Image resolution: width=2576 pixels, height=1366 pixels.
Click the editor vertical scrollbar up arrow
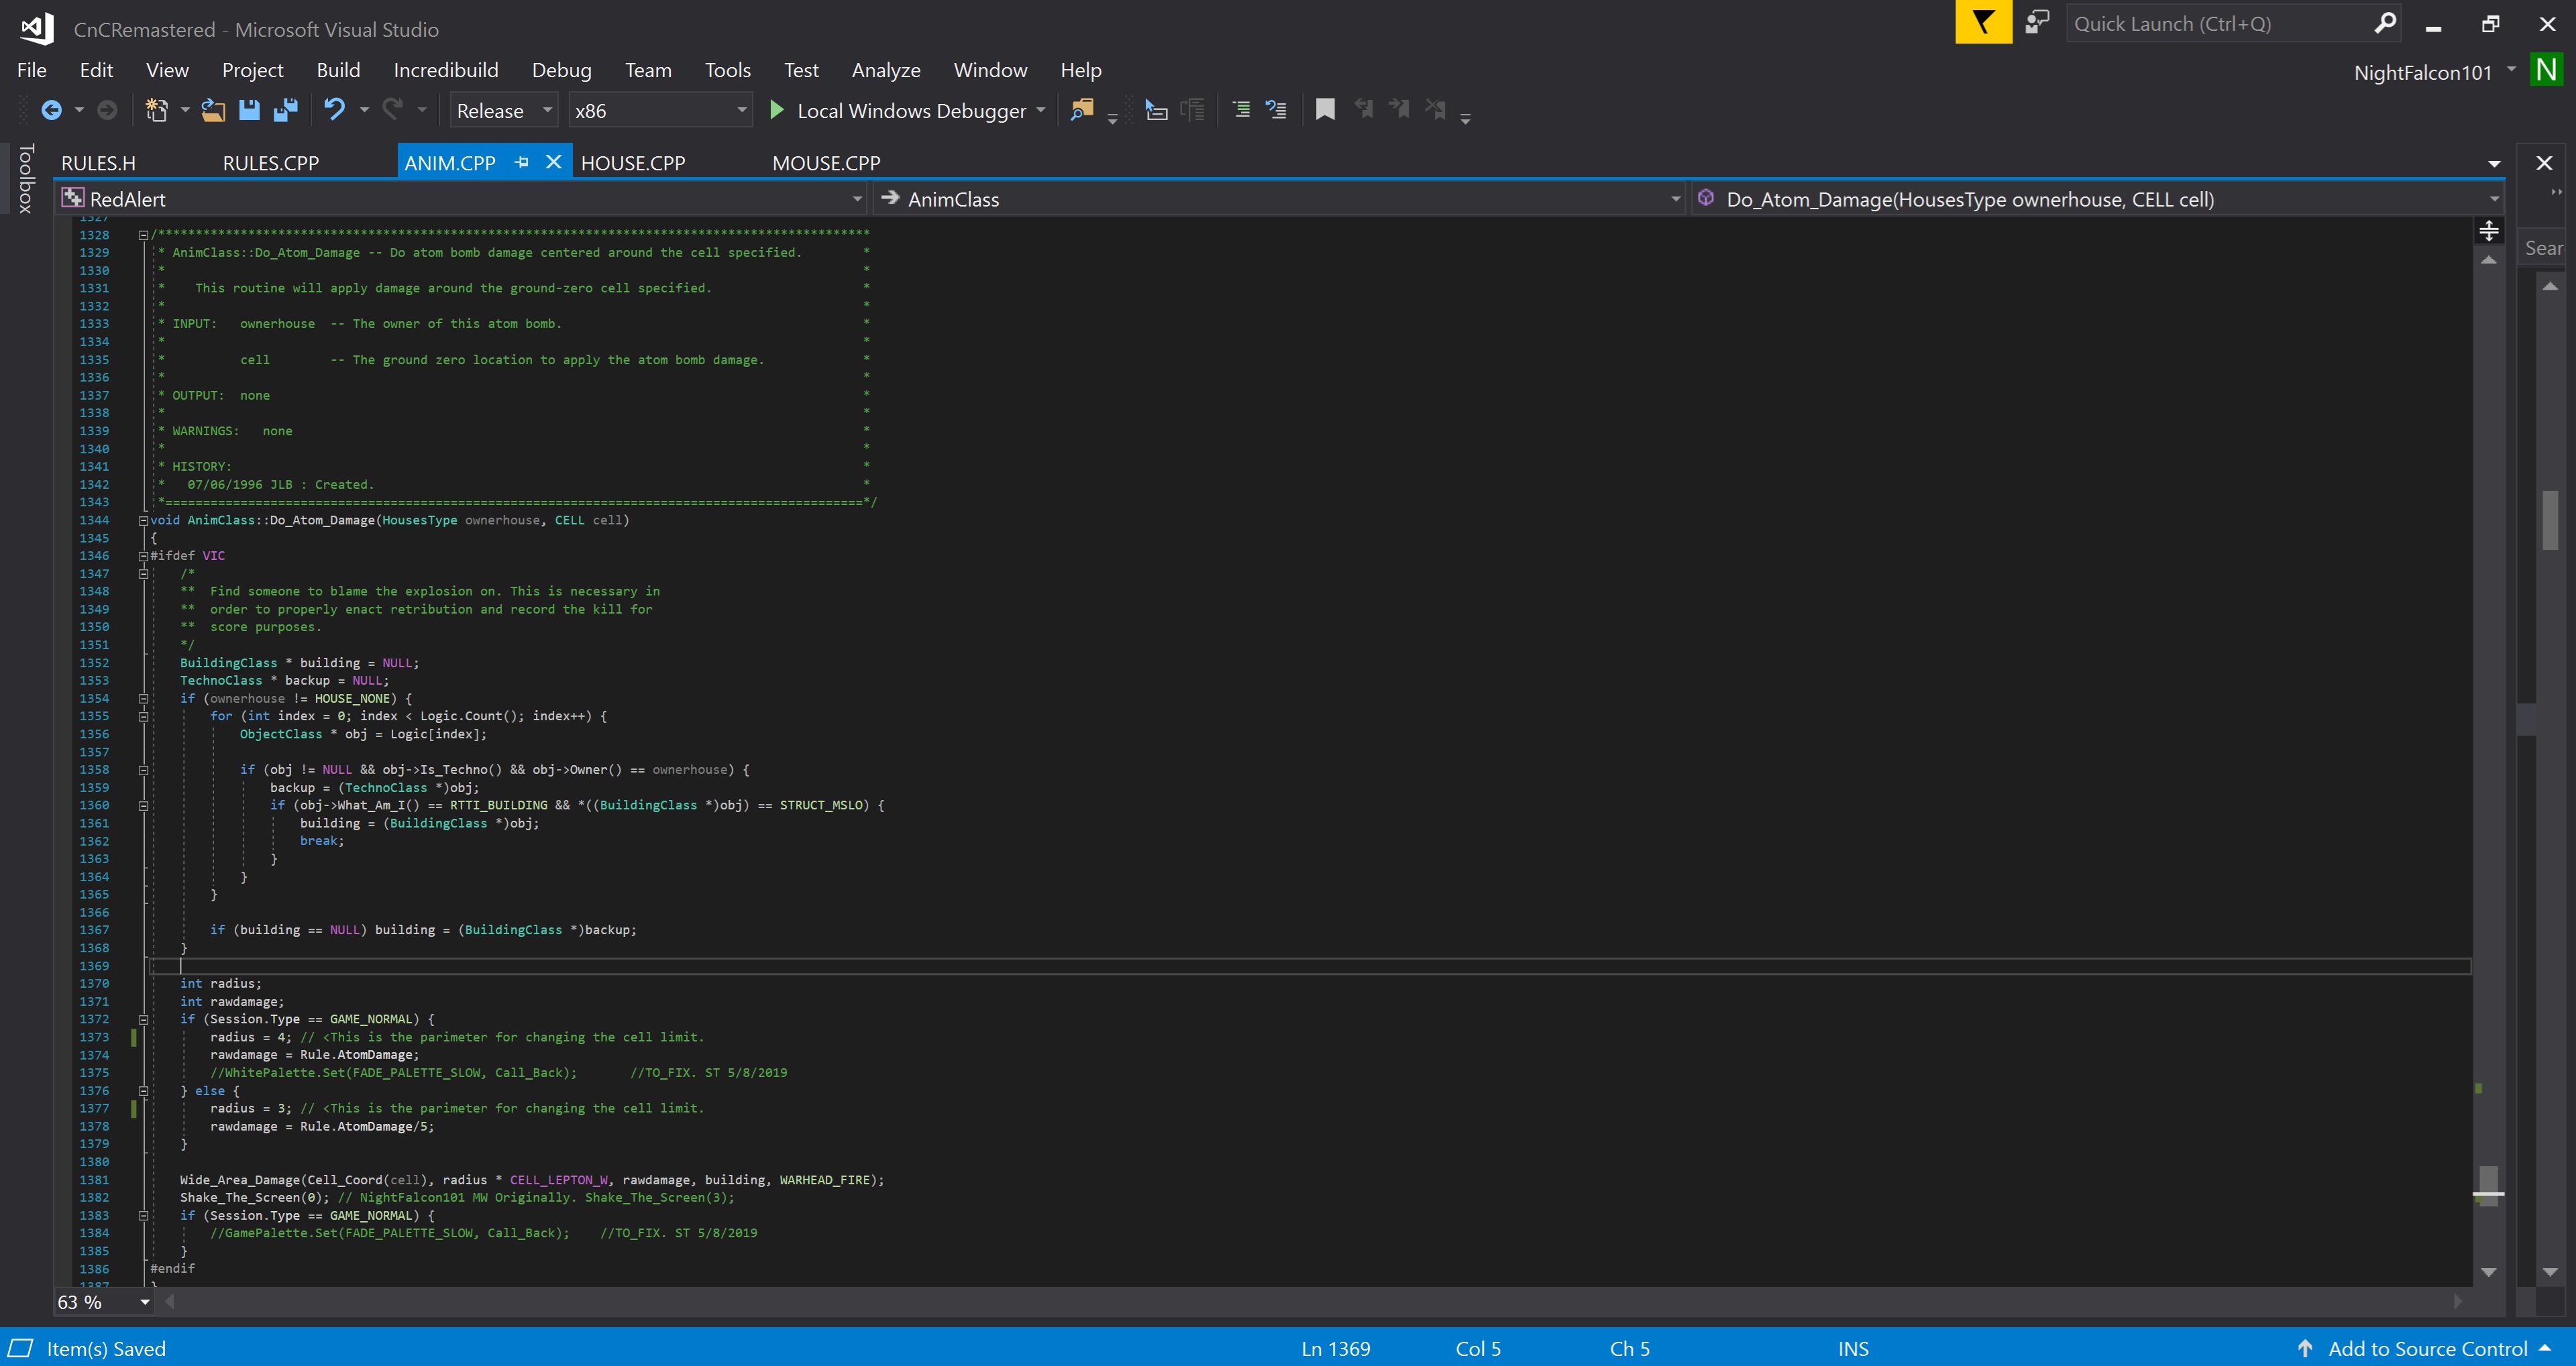(x=2489, y=260)
